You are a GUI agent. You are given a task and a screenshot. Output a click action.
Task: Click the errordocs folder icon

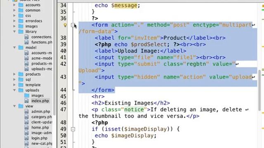click(x=21, y=21)
